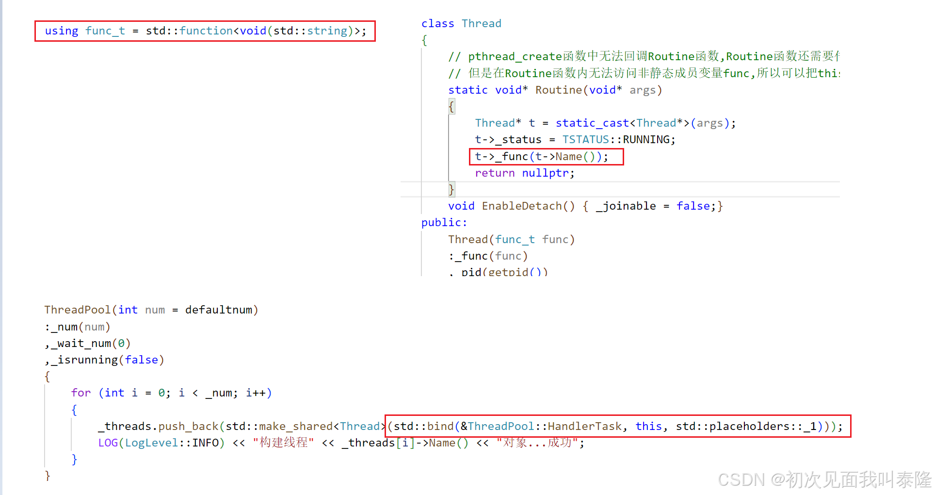The height and width of the screenshot is (495, 934).
Task: Click the "public:" access specifier
Action: [x=444, y=223]
